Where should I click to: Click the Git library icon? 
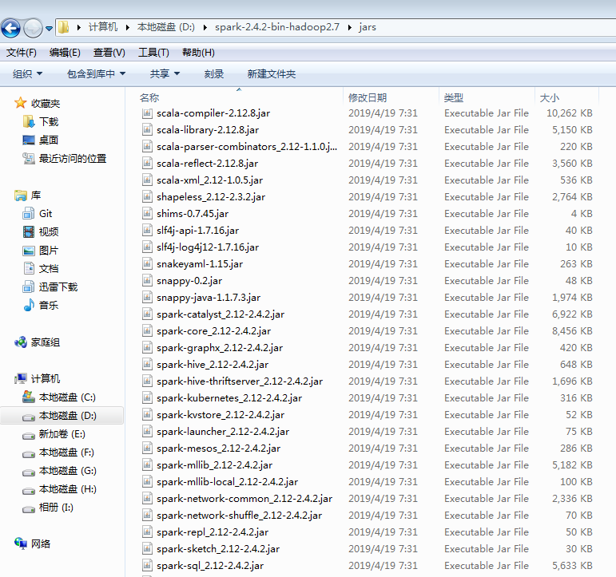pos(28,214)
